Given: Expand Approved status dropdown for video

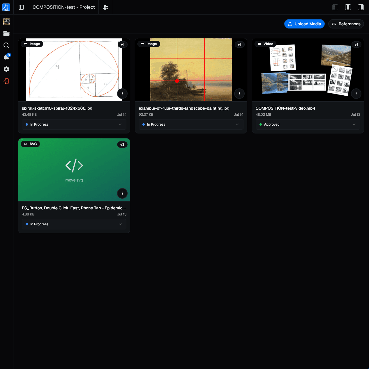Looking at the screenshot, I should click(x=308, y=124).
